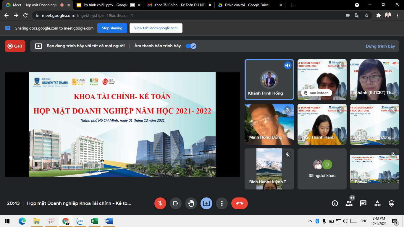
Task: Open meeting details info icon
Action: [335, 203]
